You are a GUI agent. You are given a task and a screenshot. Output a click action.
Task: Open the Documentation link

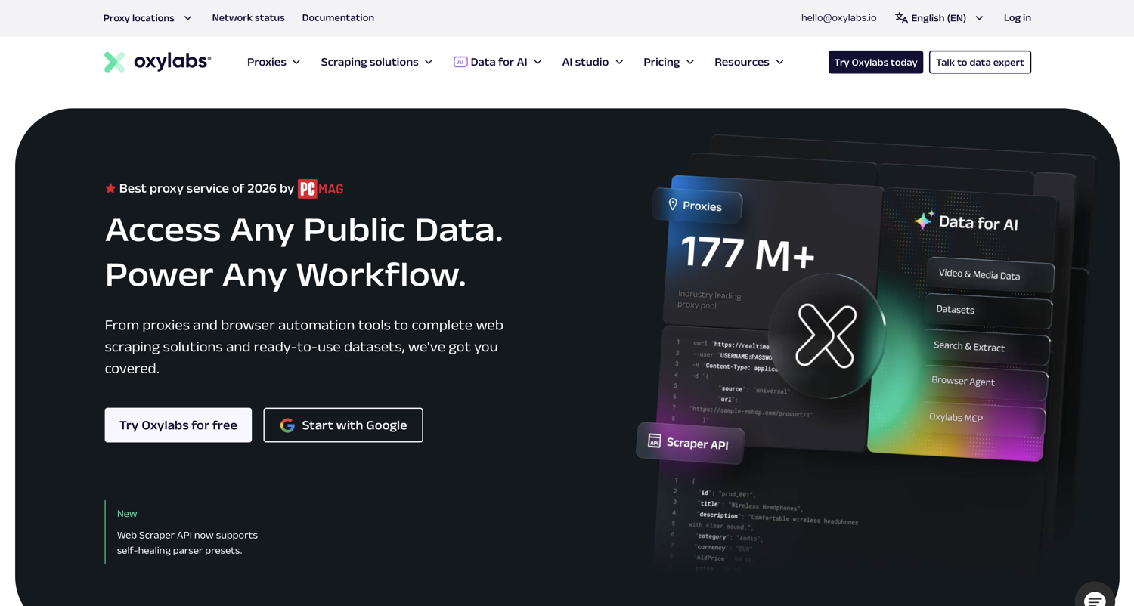(x=338, y=18)
